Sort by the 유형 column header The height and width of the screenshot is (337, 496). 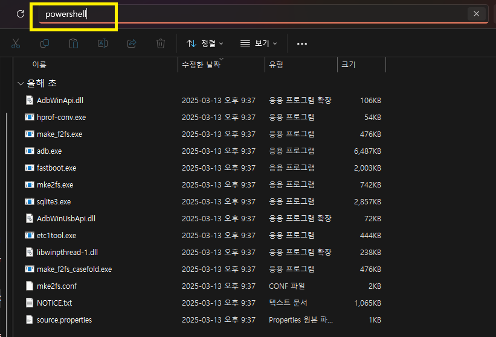click(276, 65)
